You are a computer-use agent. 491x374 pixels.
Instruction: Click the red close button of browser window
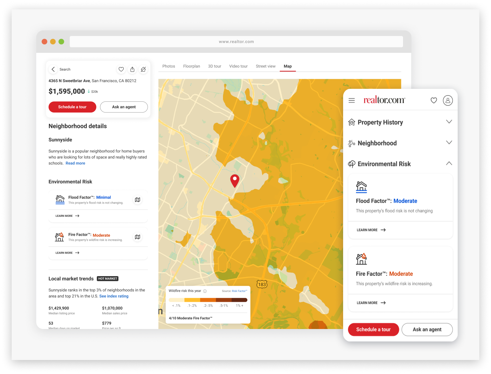[x=44, y=41]
